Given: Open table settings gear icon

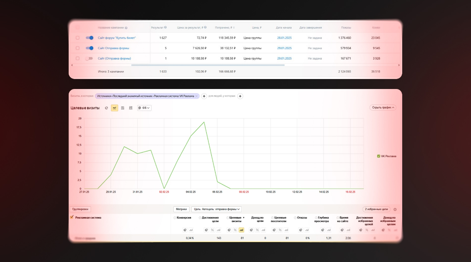Looking at the screenshot, I should [x=395, y=210].
